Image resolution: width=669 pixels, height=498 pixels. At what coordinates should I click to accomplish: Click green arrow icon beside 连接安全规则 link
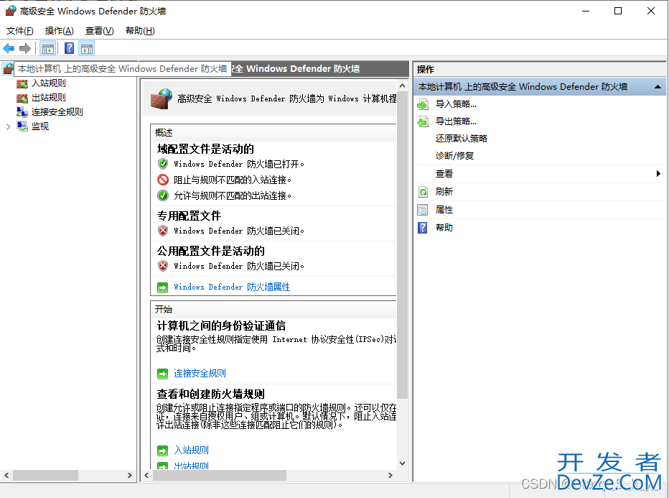[162, 374]
